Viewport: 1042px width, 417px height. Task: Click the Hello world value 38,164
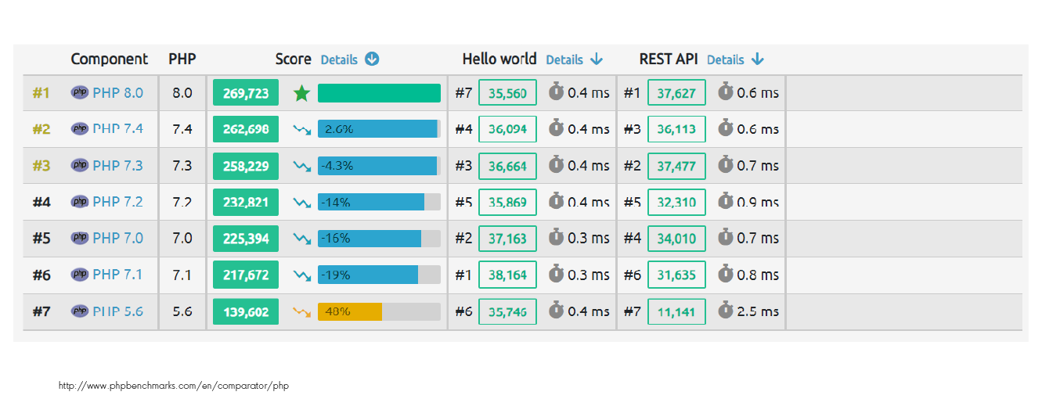point(507,275)
